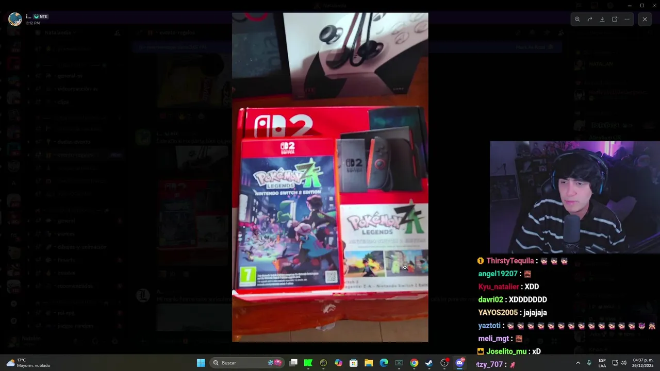Zoom into the image with magnifier icon

tap(577, 19)
